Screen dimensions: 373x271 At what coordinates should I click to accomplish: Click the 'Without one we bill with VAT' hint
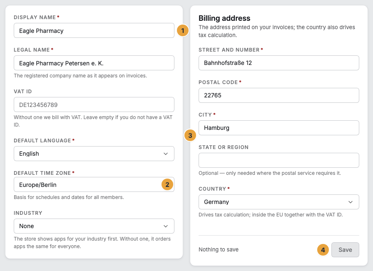(93, 121)
